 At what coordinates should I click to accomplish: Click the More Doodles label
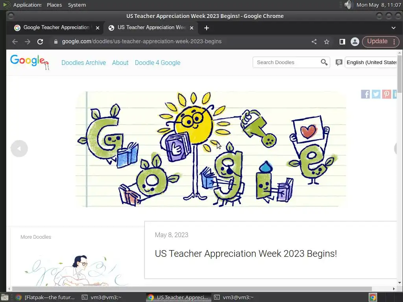pos(36,237)
